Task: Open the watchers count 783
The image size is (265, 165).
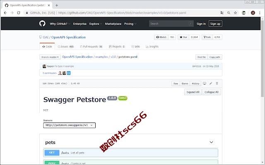Action: tap(172, 37)
